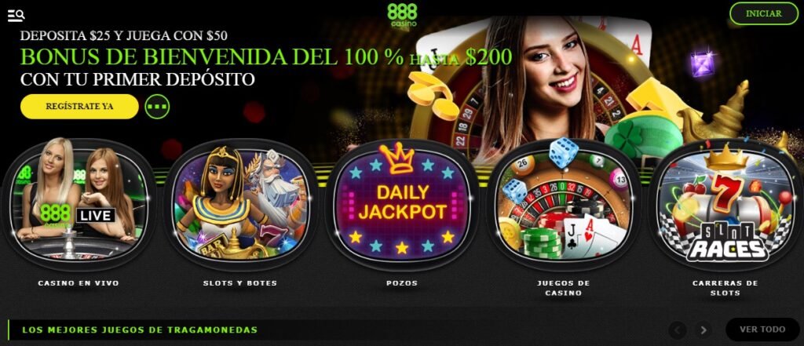Viewport: 804px width, 346px height.
Task: Select the Juegos de Casino label
Action: point(563,288)
